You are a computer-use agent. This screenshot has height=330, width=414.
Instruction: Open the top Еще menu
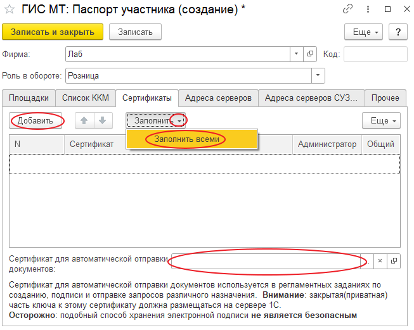tap(363, 32)
